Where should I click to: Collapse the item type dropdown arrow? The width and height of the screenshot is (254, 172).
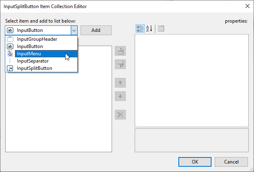[x=74, y=30]
